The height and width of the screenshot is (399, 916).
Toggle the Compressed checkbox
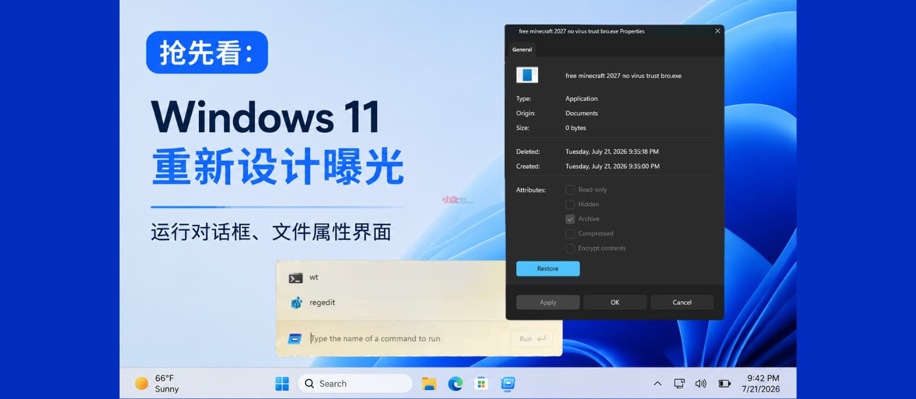tap(570, 234)
